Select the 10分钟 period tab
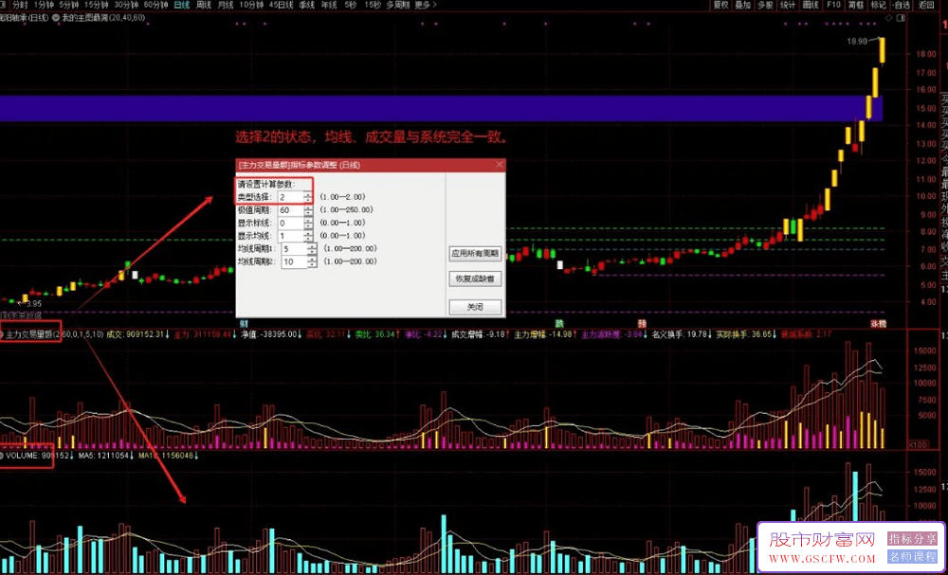This screenshot has width=948, height=575. (251, 5)
